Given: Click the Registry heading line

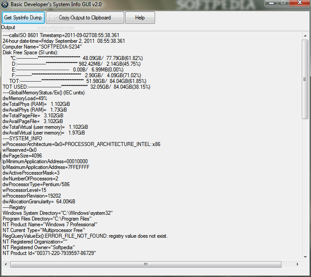Looking at the screenshot, I should click(x=14, y=207).
